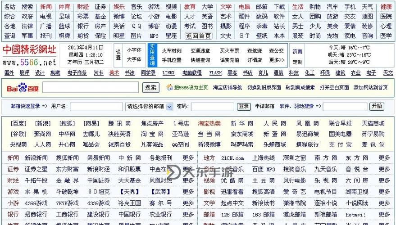Open the 新闻 category at top
This screenshot has height=225, width=396.
[x=46, y=7]
